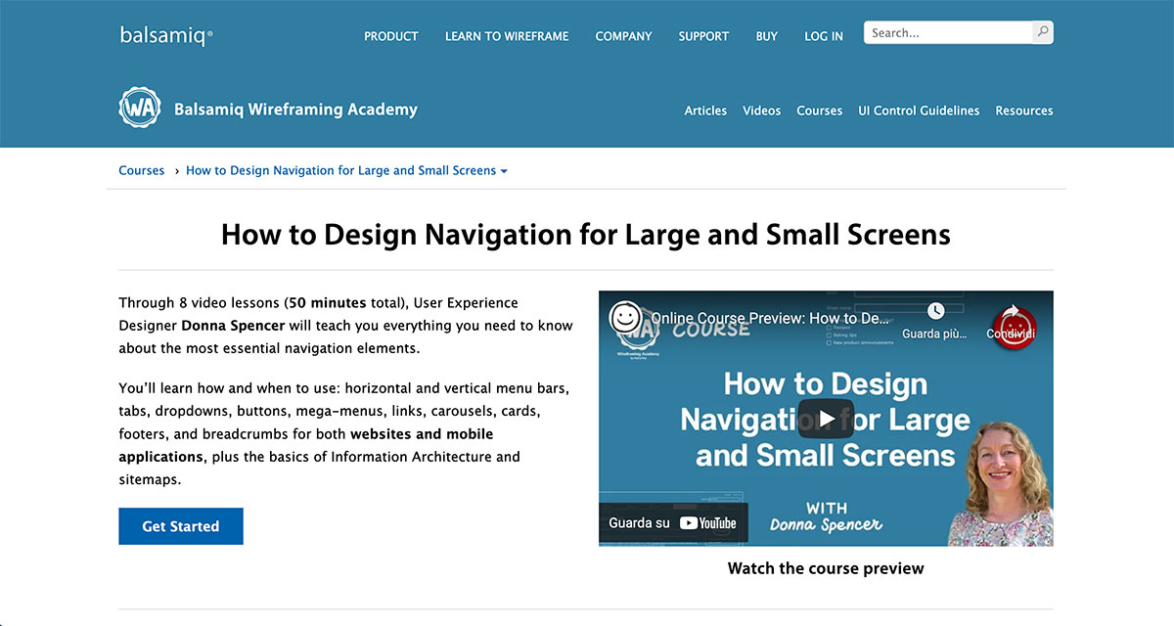Click in the Search input field
The height and width of the screenshot is (626, 1174).
pos(947,32)
